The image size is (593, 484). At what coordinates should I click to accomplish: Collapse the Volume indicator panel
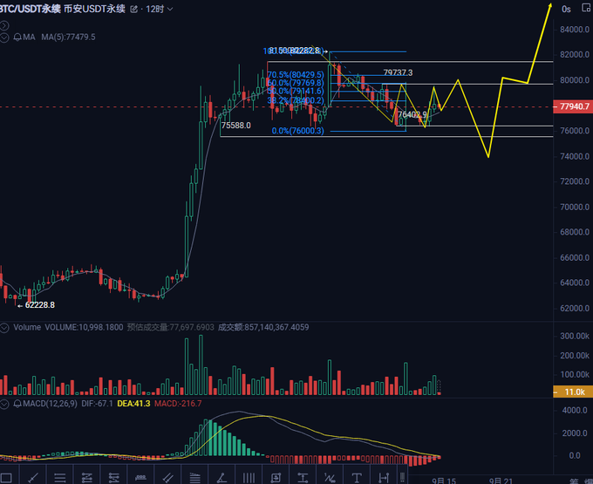coord(3,327)
